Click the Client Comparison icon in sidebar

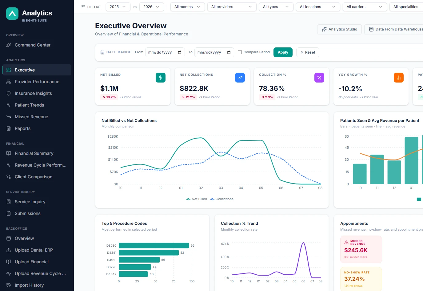tap(9, 177)
